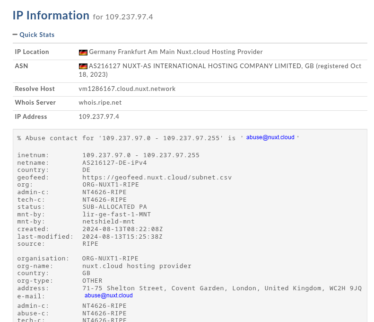Click the 'e-mail:' field label

[31, 296]
